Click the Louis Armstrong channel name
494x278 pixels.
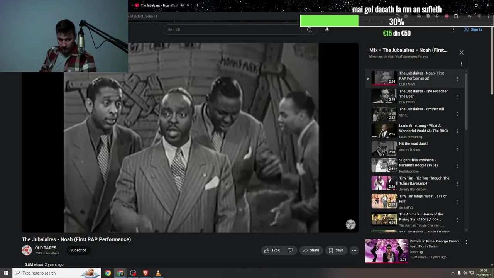(411, 137)
